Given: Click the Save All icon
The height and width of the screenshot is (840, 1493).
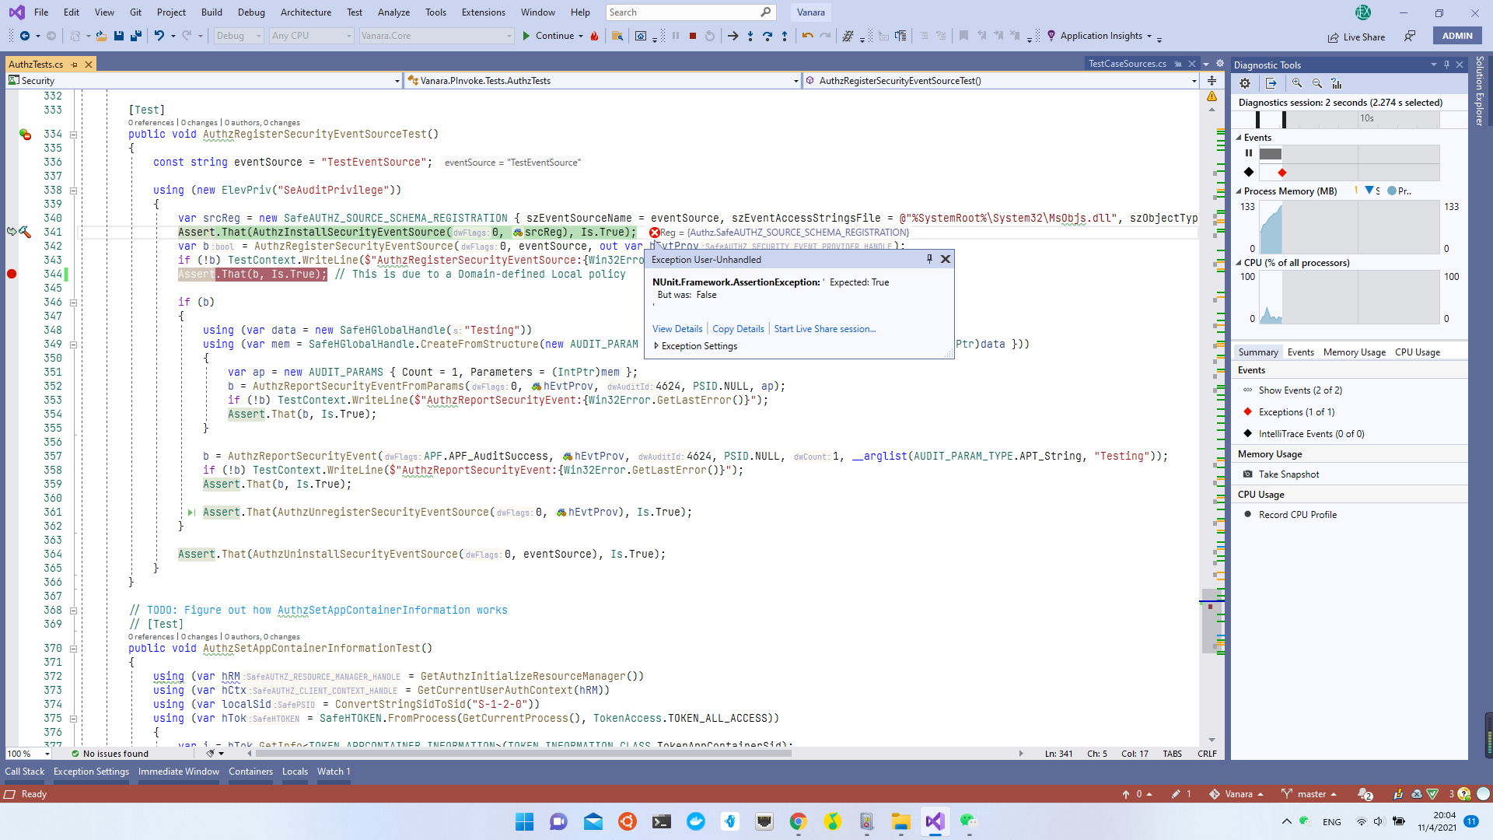Looking at the screenshot, I should point(136,36).
